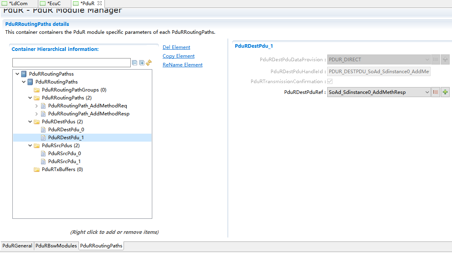Open the PduRDestPduDataProvision dropdown

pyautogui.click(x=427, y=60)
